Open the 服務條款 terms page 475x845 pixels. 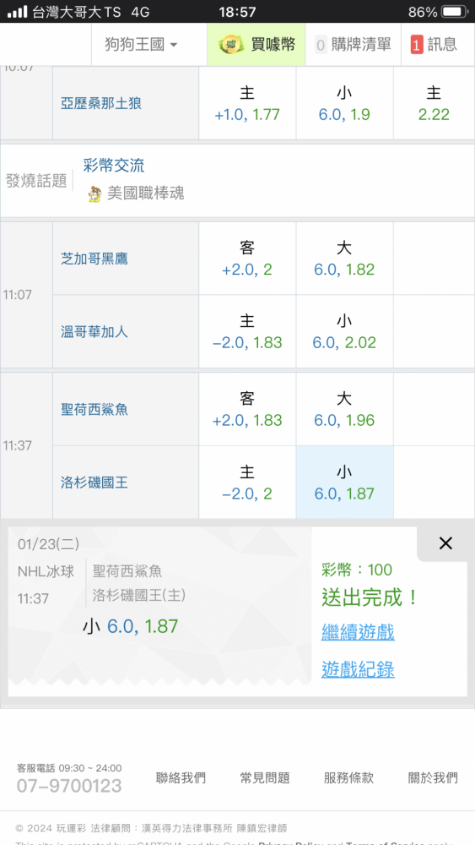click(348, 777)
